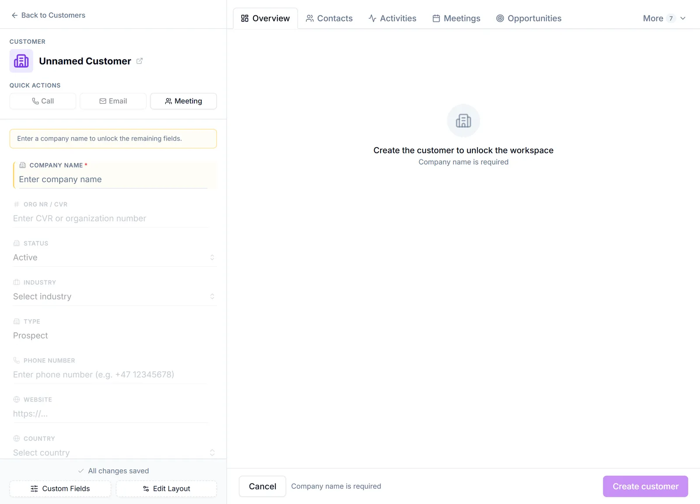Screen dimensions: 700x504
Task: Click the Company Name field label icon
Action: pos(23,165)
